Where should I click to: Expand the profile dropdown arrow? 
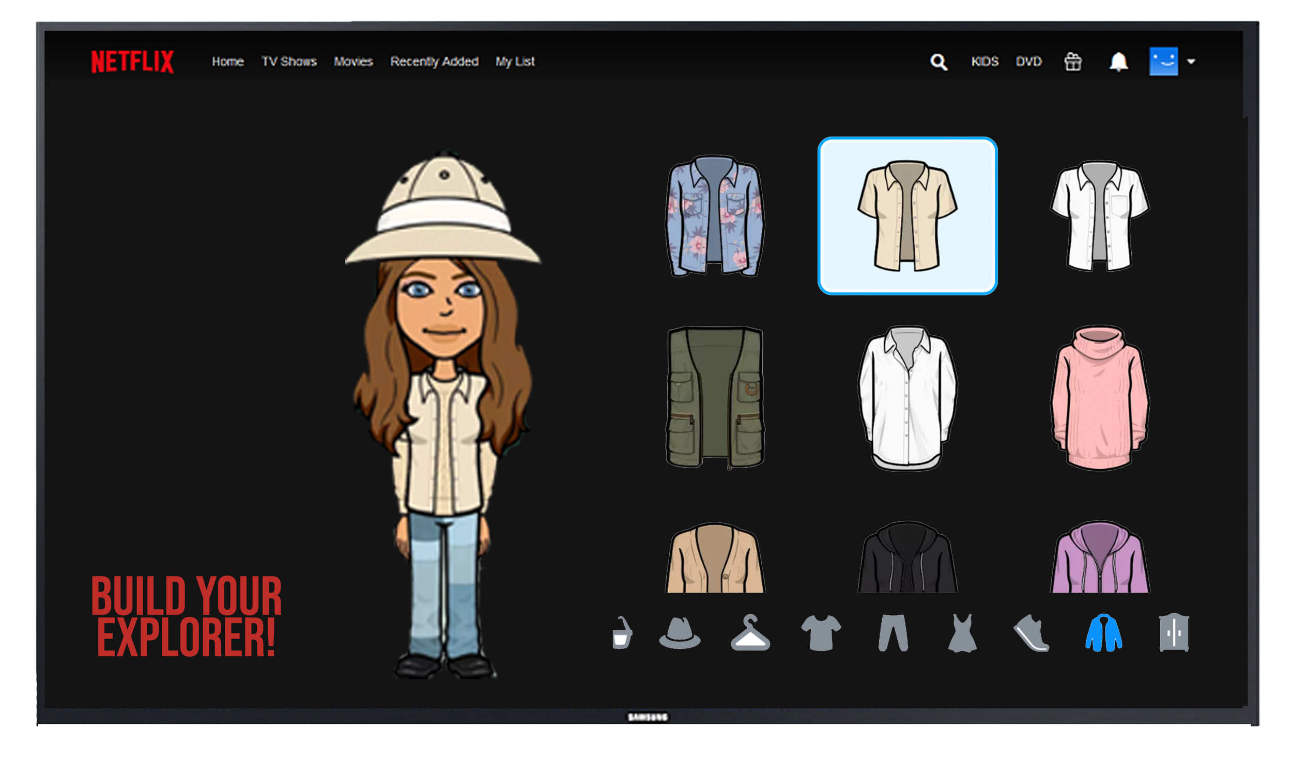click(x=1191, y=61)
